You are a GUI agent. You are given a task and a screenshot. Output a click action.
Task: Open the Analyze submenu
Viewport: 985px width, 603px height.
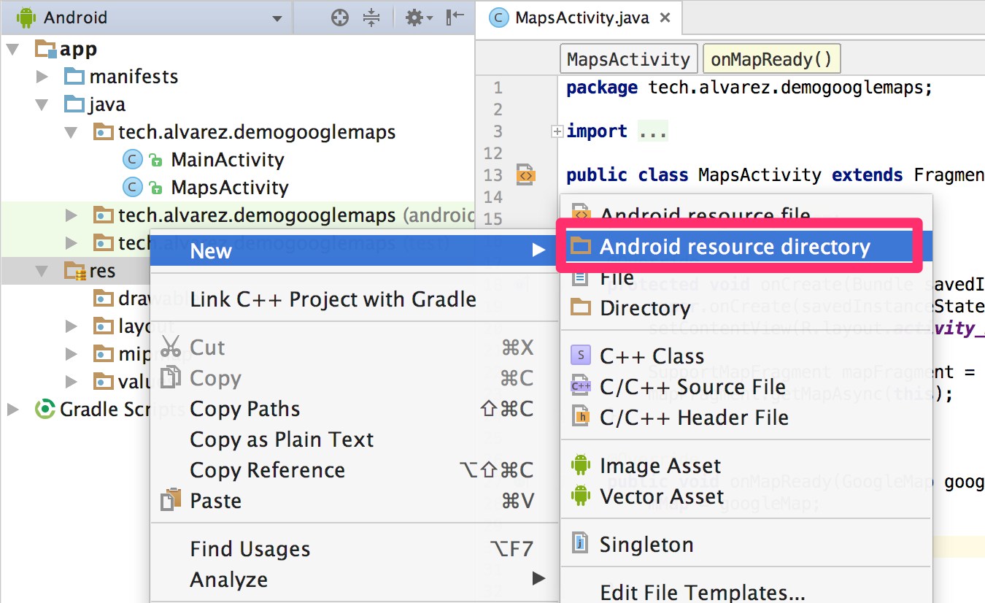click(353, 580)
